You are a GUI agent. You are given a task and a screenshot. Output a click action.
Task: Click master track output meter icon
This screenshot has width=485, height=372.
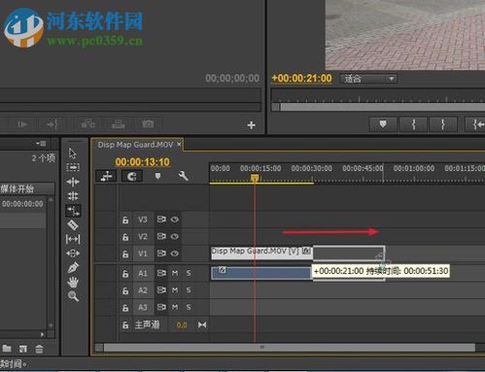coord(202,324)
